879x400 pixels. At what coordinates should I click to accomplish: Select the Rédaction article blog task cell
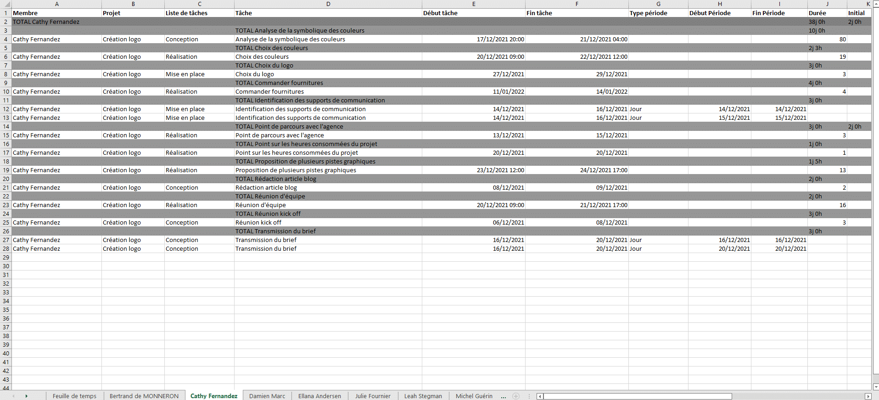(328, 187)
